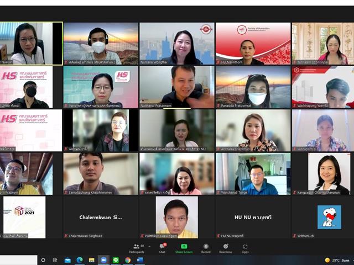Click the name label starting 'Archalee'
Screen dimensions: 354x265
[x=235, y=149]
